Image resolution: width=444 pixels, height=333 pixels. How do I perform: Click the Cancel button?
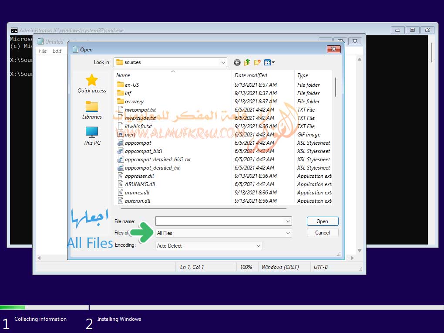click(x=322, y=233)
